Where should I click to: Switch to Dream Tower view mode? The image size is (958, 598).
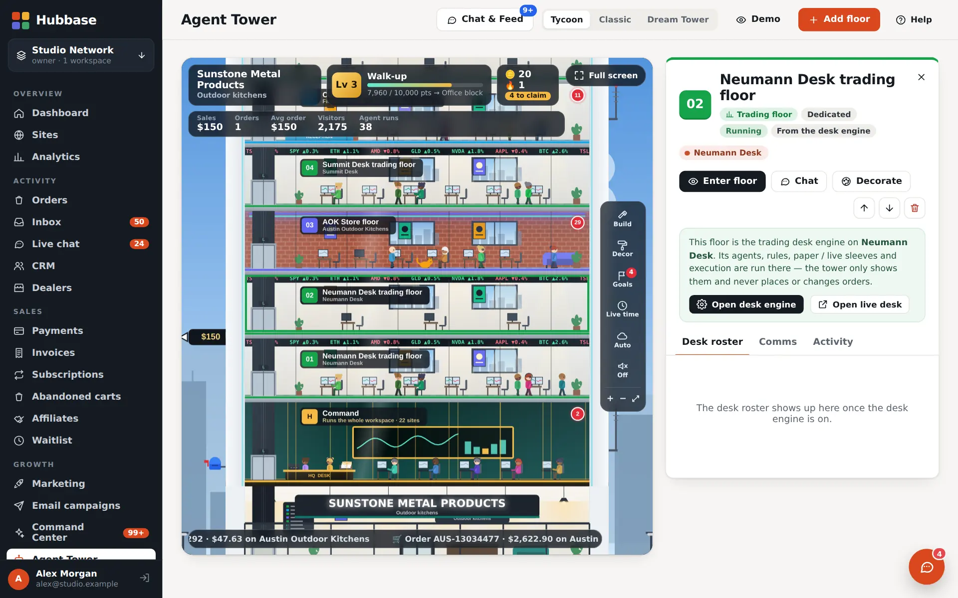(678, 19)
